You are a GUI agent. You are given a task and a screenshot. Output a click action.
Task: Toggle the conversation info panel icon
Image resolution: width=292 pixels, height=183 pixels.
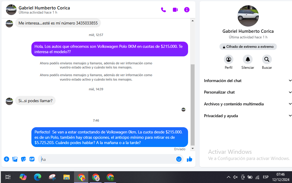(x=187, y=10)
